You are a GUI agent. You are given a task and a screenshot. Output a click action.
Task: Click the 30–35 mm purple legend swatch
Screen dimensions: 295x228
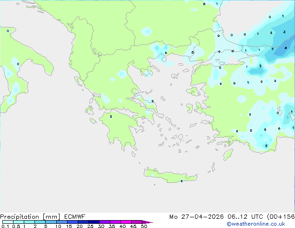click(x=105, y=222)
